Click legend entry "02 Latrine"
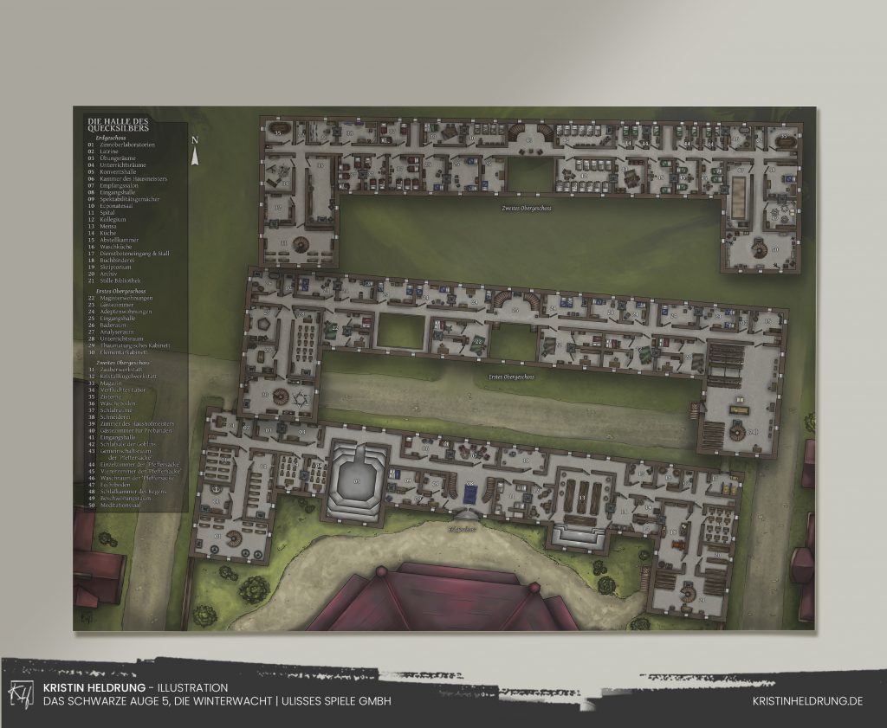 pos(103,151)
